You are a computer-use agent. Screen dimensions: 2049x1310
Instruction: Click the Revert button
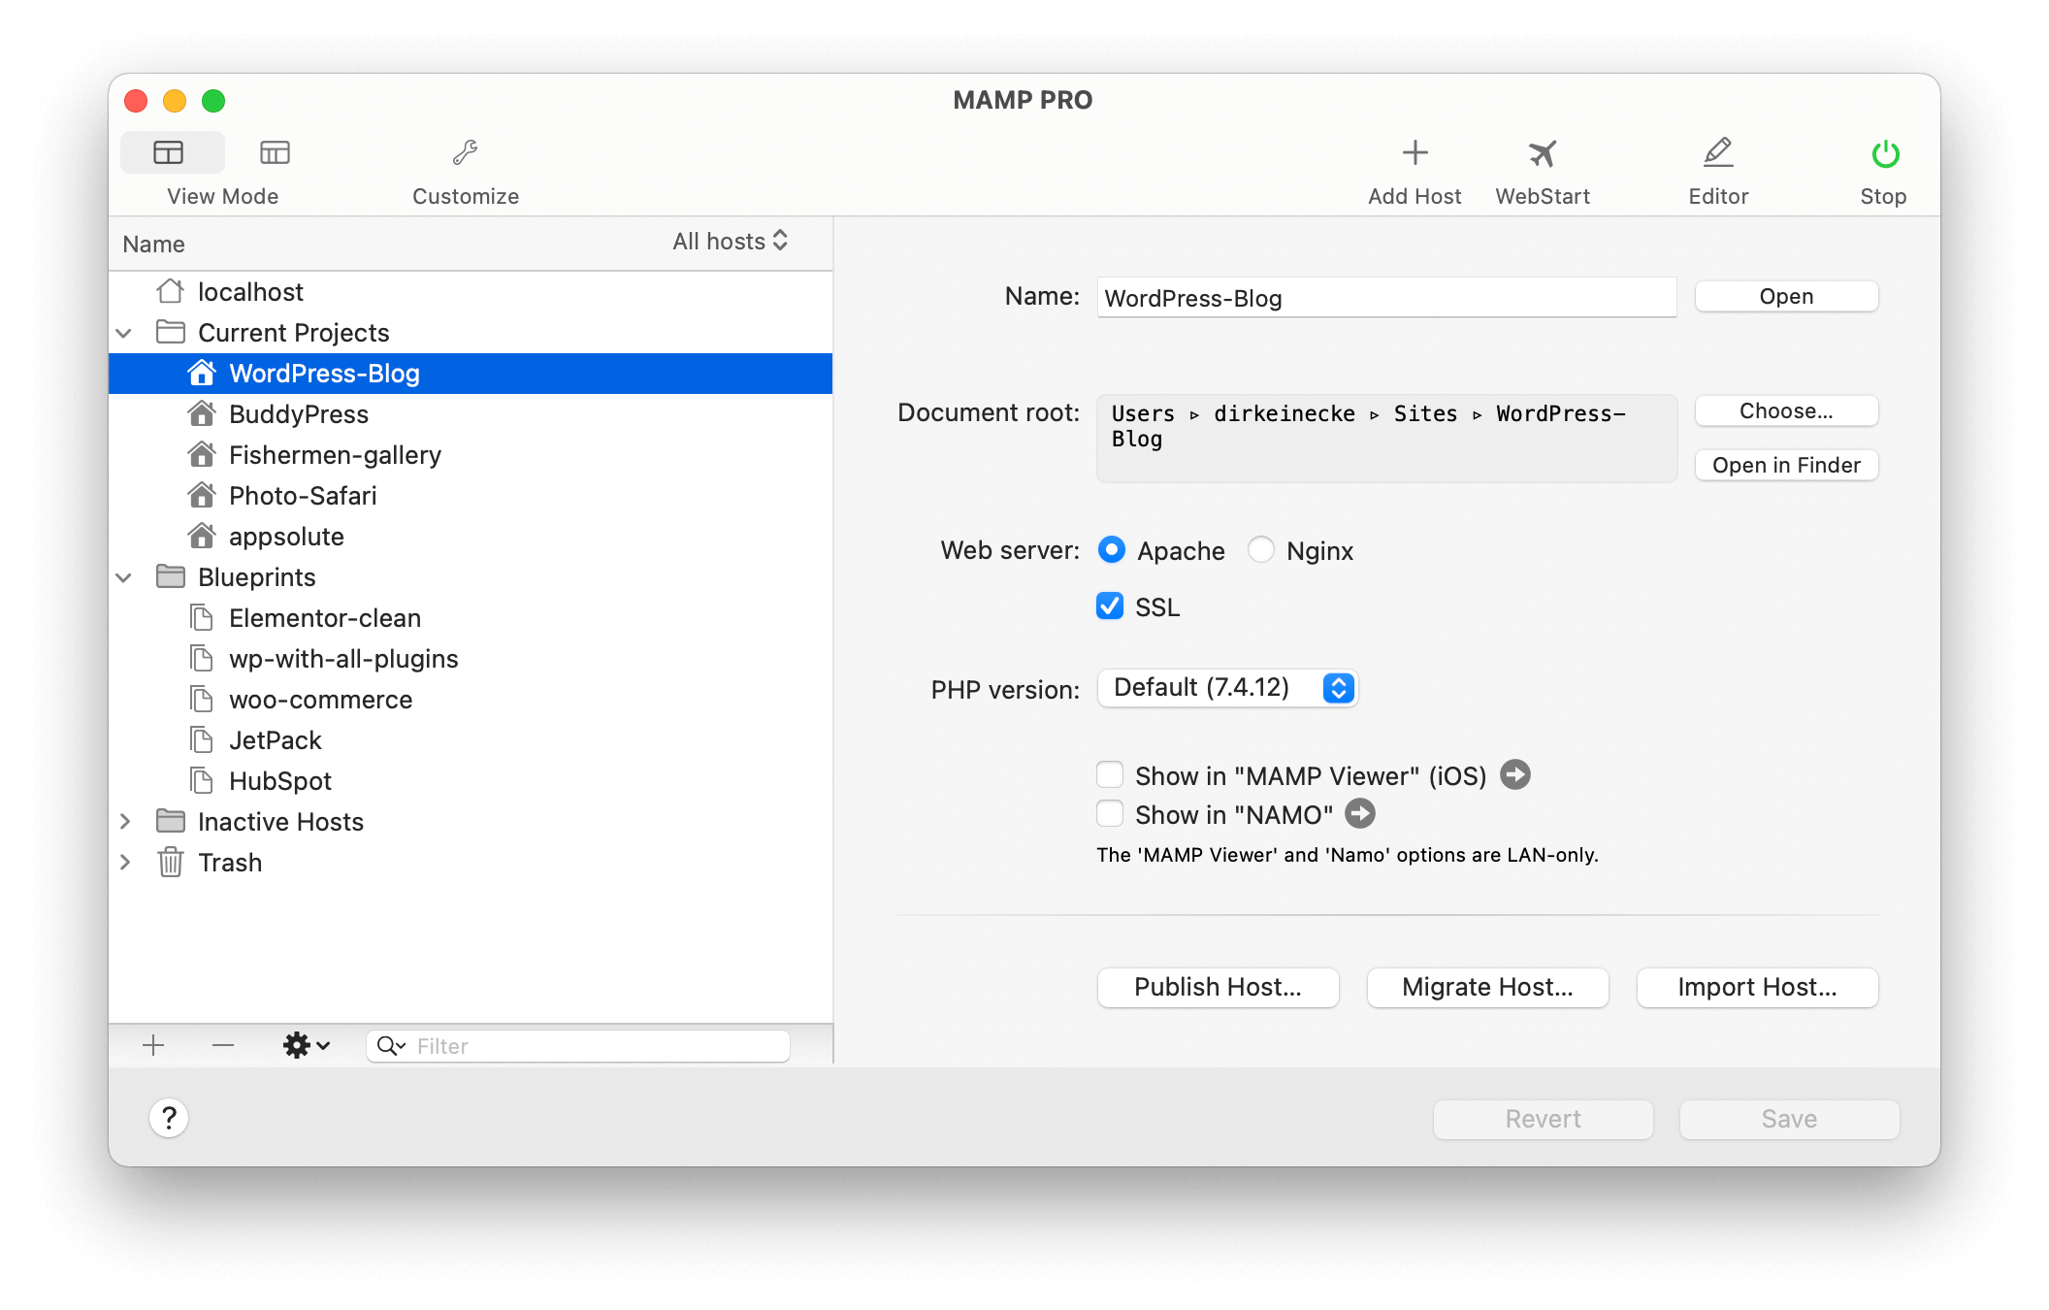point(1543,1119)
